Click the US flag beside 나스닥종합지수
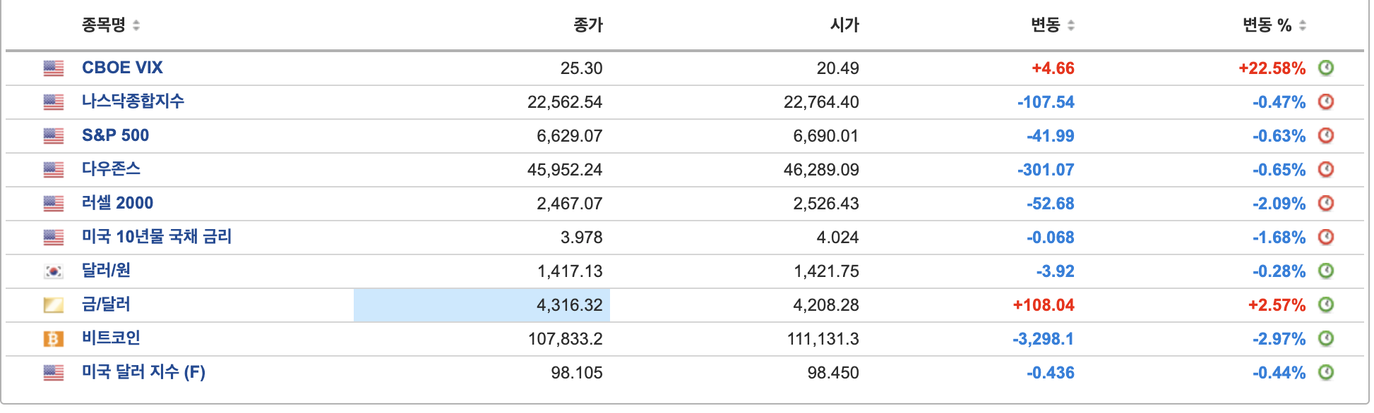 (54, 102)
